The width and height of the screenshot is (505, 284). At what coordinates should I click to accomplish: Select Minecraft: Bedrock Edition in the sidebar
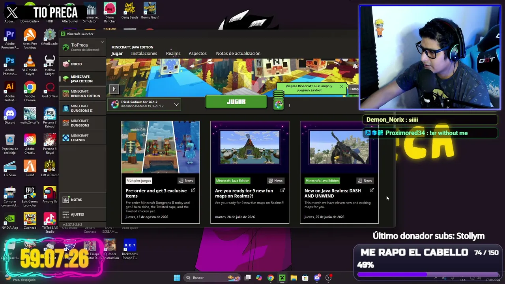click(83, 93)
